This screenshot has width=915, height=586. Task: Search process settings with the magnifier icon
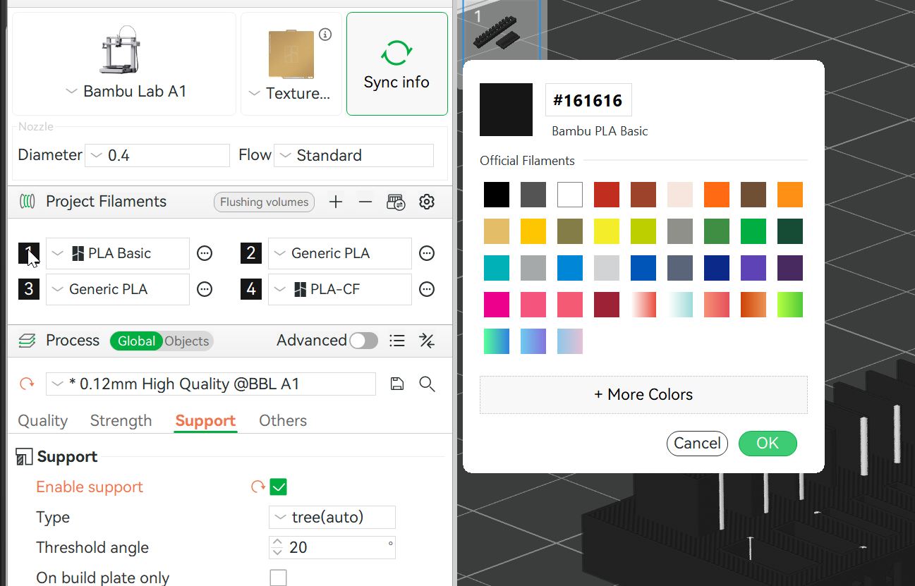[427, 384]
